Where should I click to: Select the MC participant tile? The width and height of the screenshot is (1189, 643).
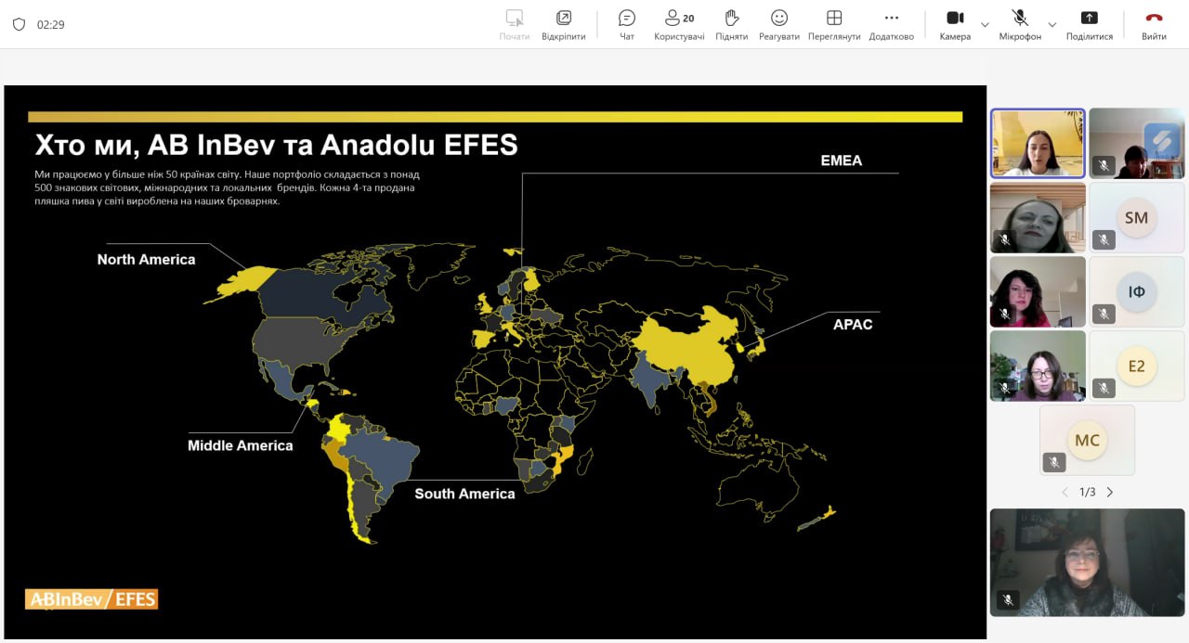(x=1087, y=440)
